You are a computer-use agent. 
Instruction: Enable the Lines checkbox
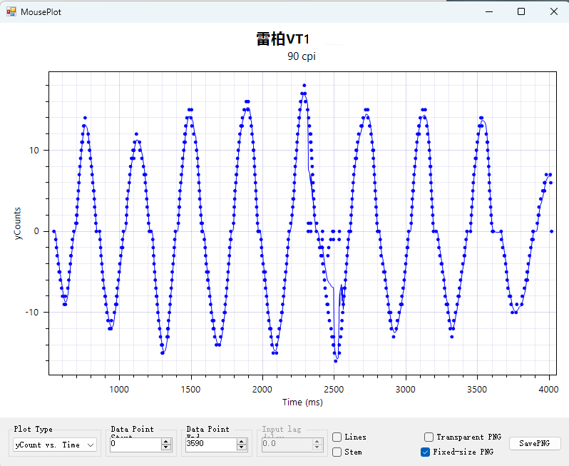[x=337, y=437]
